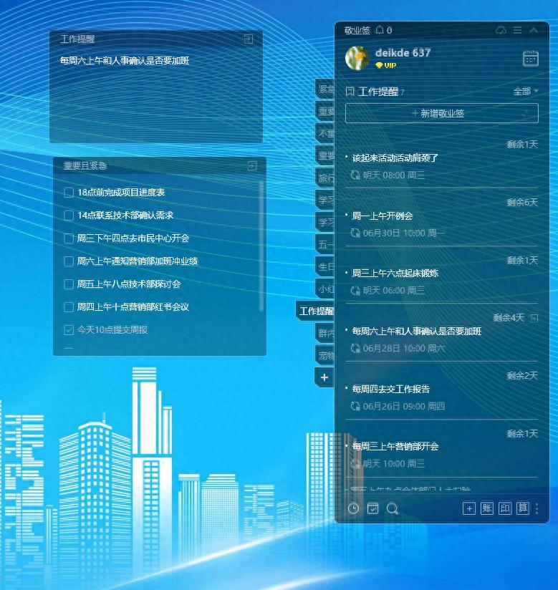Image resolution: width=558 pixels, height=590 pixels.
Task: Click the 新增敬业签 button
Action: pyautogui.click(x=441, y=113)
